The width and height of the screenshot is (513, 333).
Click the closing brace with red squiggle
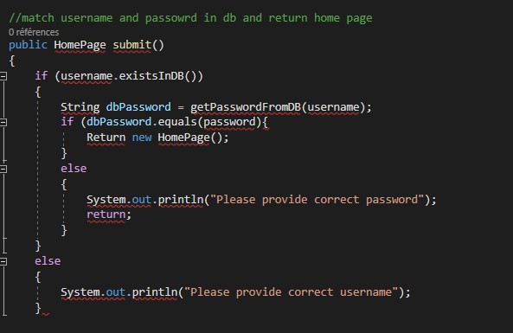pyautogui.click(x=38, y=308)
